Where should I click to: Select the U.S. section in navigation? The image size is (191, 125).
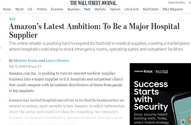(30, 9)
